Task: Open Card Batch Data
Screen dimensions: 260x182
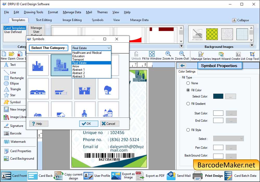Action: coord(240,176)
